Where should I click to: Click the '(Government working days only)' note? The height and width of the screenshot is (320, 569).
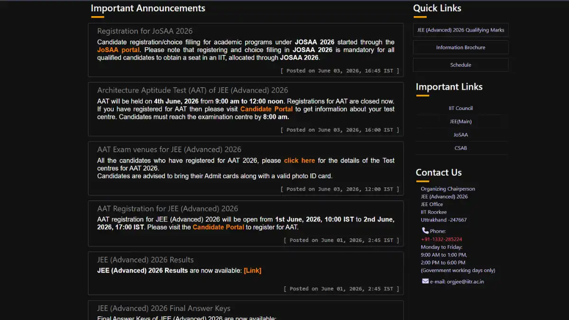(458, 270)
